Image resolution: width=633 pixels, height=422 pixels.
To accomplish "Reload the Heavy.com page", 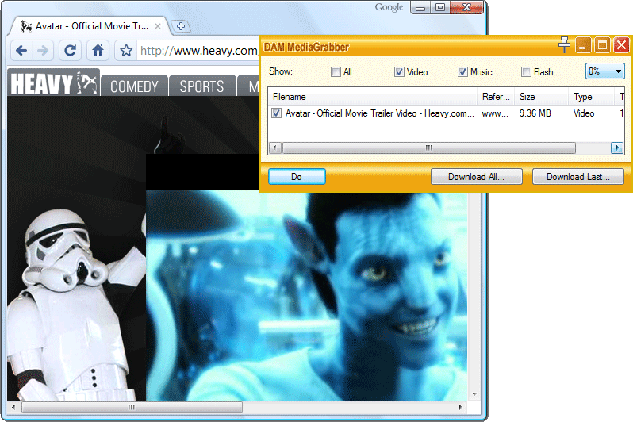I will tap(71, 51).
